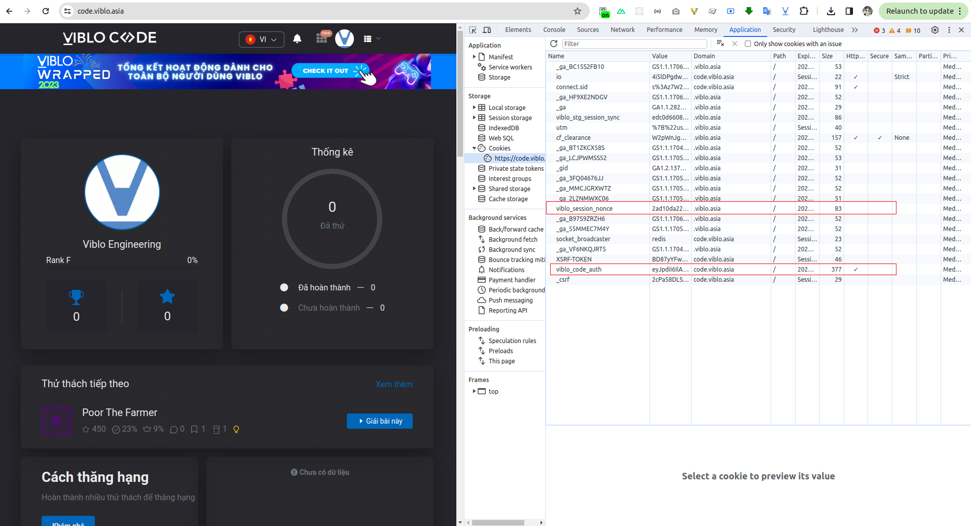Toggle the device toolbar in DevTools

pos(487,30)
